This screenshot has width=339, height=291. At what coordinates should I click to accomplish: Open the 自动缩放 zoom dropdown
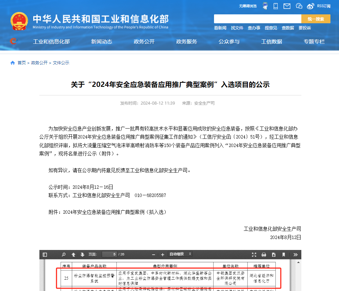[180, 254]
